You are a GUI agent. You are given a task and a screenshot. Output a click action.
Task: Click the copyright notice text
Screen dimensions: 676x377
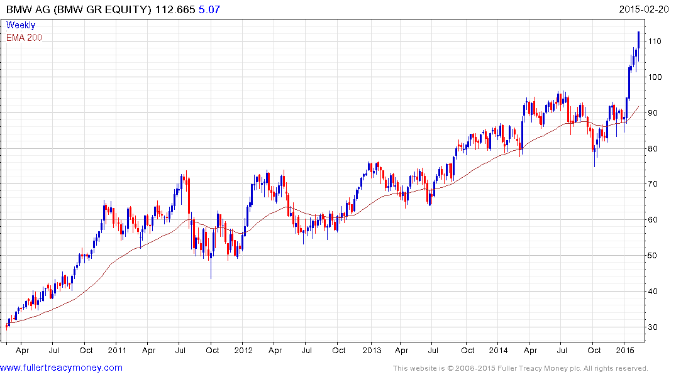521,368
